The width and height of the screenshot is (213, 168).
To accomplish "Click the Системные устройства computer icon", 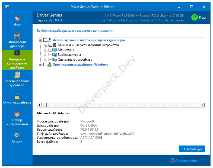I will [55, 60].
